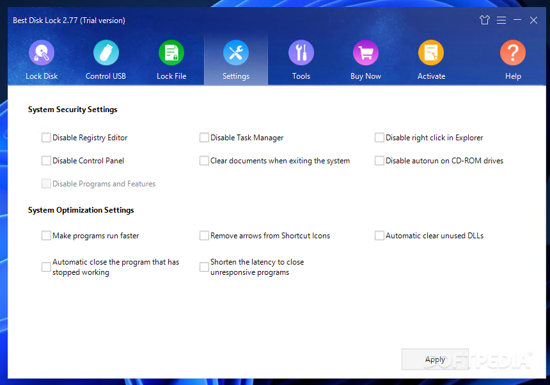This screenshot has height=385, width=550.
Task: Select the Settings wrench icon
Action: [236, 53]
